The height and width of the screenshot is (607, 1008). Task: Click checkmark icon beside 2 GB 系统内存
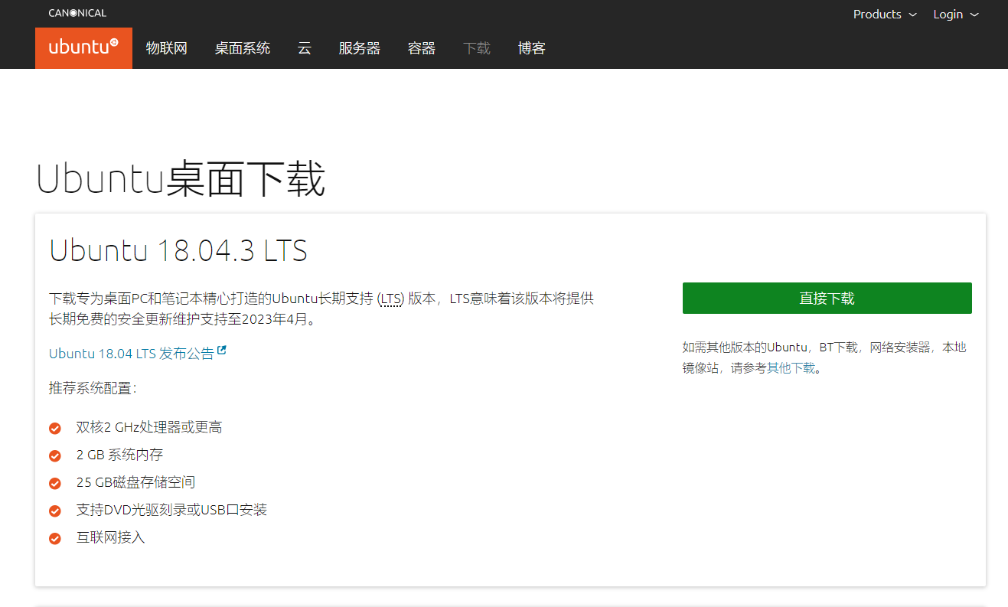coord(55,455)
